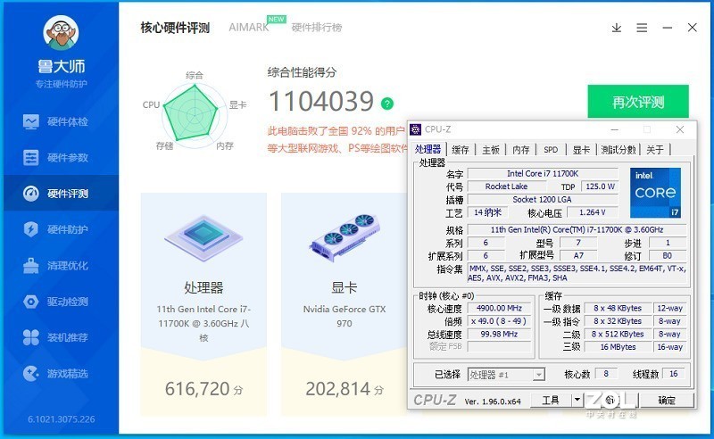Open 硬件参数 in the sidebar
This screenshot has width=714, height=439.
pos(61,158)
